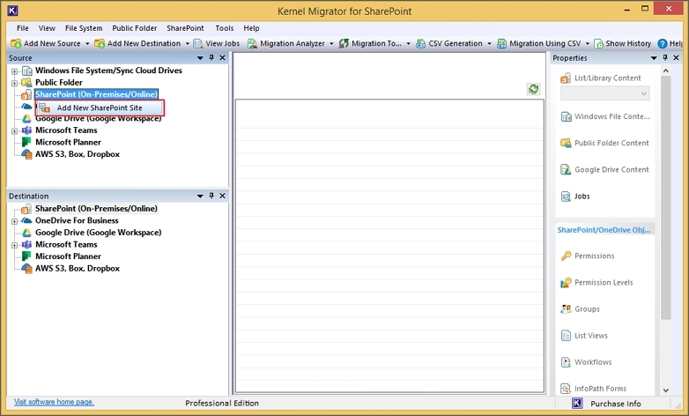The image size is (689, 416).
Task: Click the Workflows icon
Action: [566, 362]
